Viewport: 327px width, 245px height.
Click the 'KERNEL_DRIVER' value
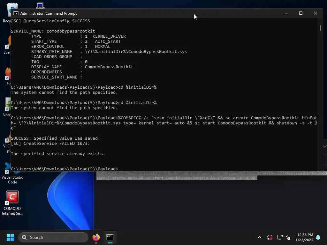(x=109, y=36)
